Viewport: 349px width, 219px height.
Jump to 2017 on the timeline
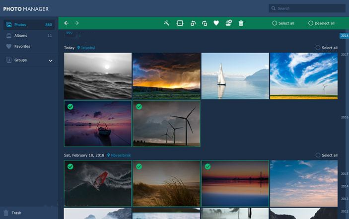345,55
